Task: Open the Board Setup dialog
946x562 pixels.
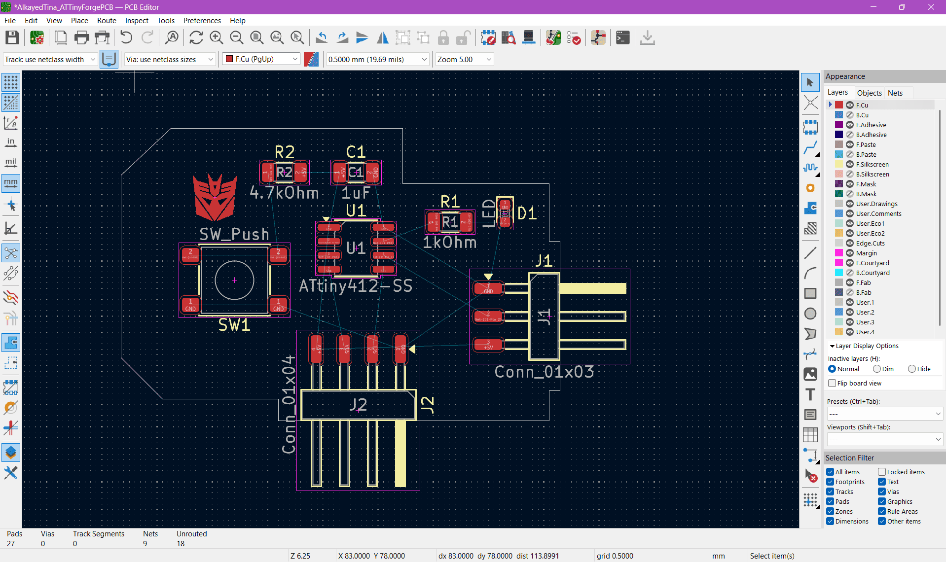Action: [x=36, y=37]
